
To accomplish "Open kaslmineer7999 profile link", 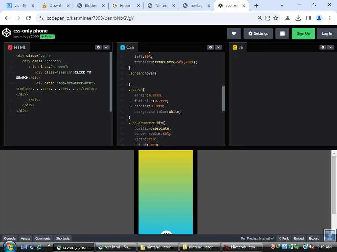I will click(x=26, y=37).
